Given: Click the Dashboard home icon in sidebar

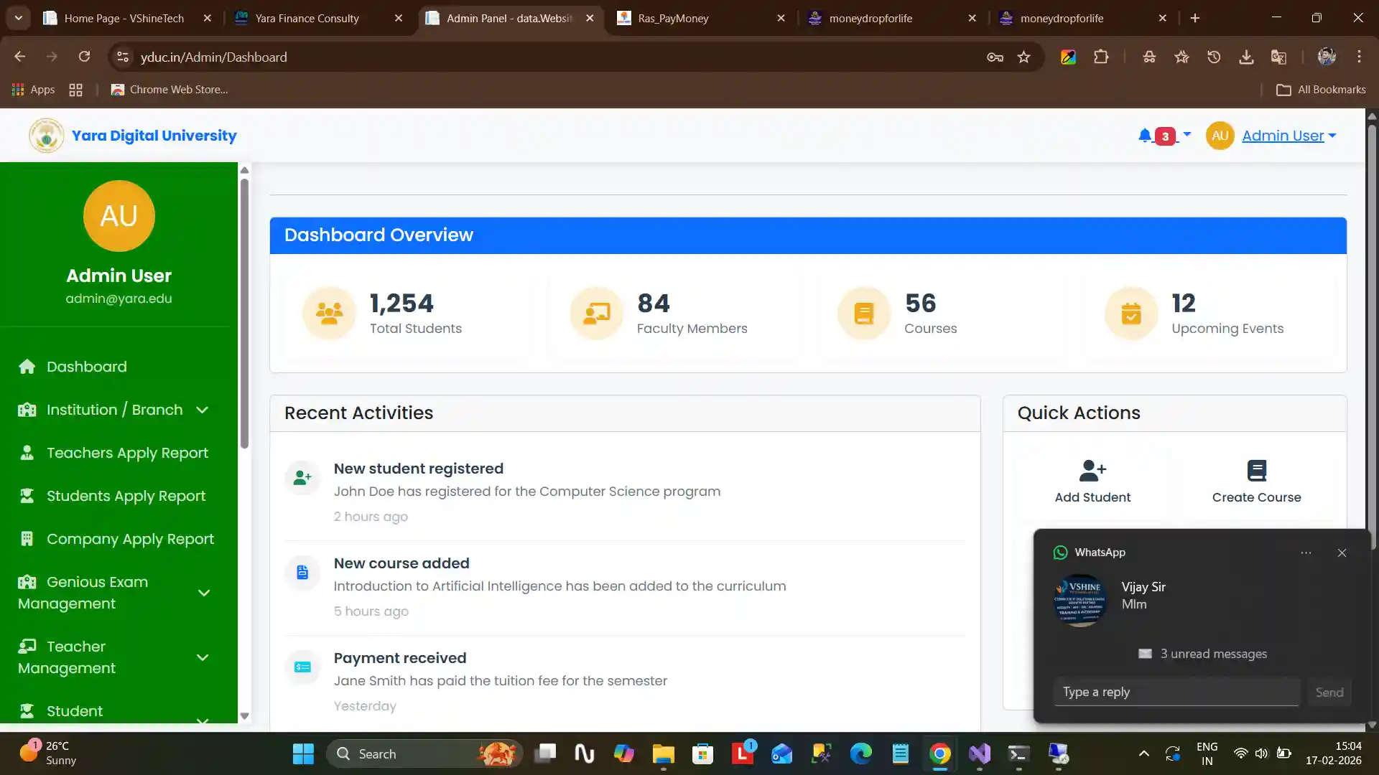Looking at the screenshot, I should point(27,367).
